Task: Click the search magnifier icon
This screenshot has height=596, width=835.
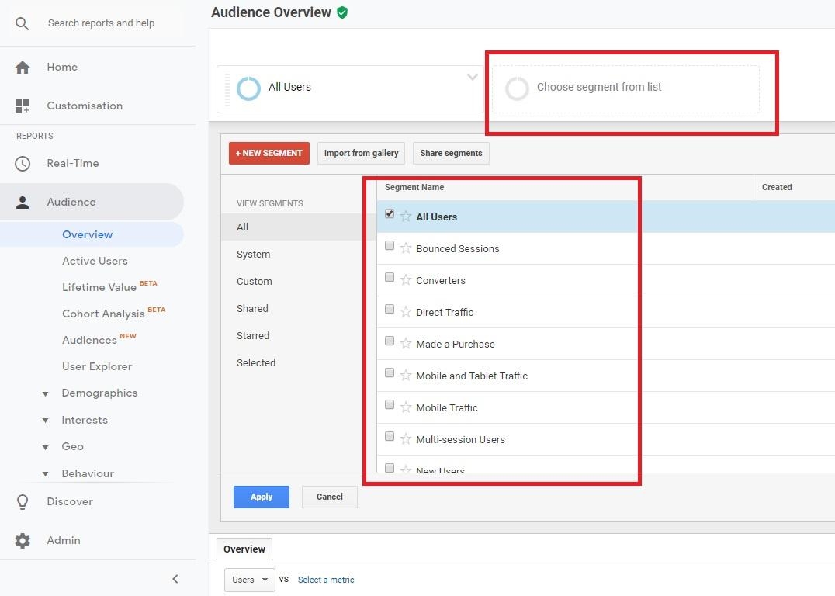Action: click(x=23, y=23)
